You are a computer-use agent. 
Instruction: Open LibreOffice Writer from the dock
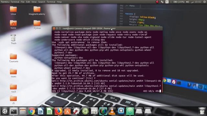tap(41, 111)
